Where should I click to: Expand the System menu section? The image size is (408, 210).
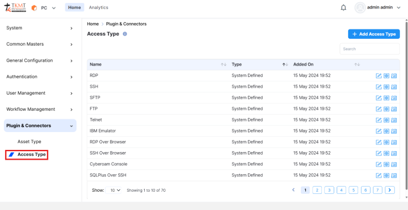click(40, 28)
